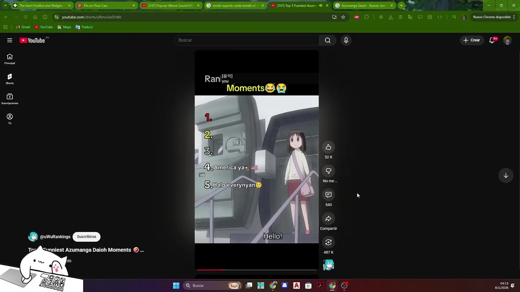Screen dimensions: 520x292
Task: Click the uWuRankings channel avatar
Action: pos(33,237)
